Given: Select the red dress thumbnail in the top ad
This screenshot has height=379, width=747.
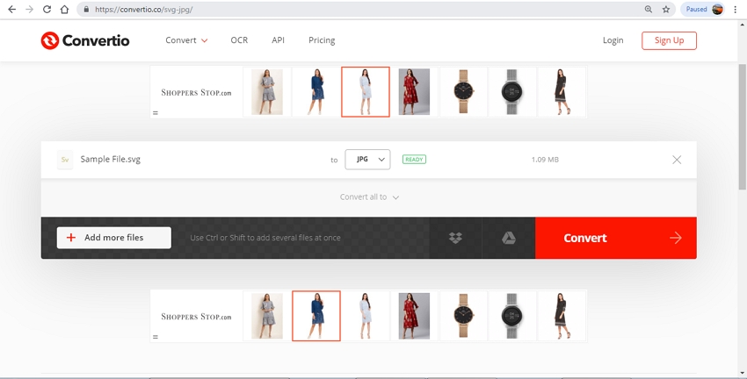Looking at the screenshot, I should pos(414,92).
